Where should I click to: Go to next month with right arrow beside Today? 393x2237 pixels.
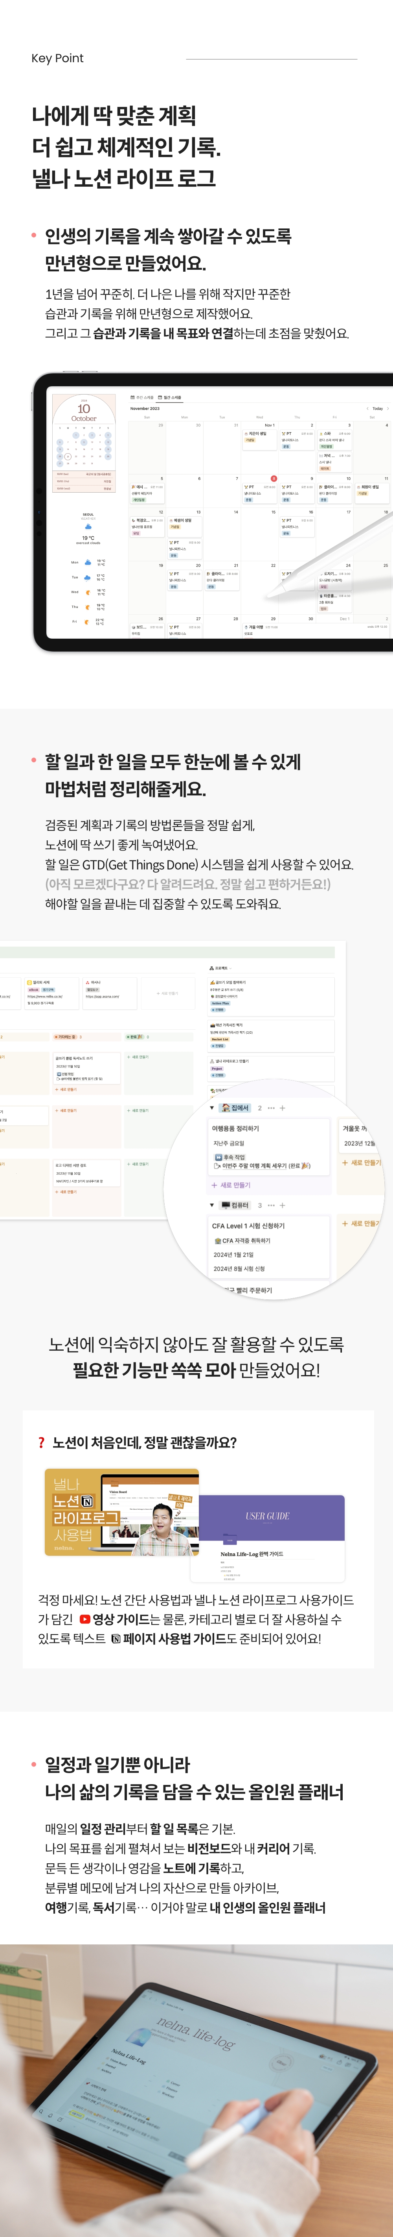point(387,408)
